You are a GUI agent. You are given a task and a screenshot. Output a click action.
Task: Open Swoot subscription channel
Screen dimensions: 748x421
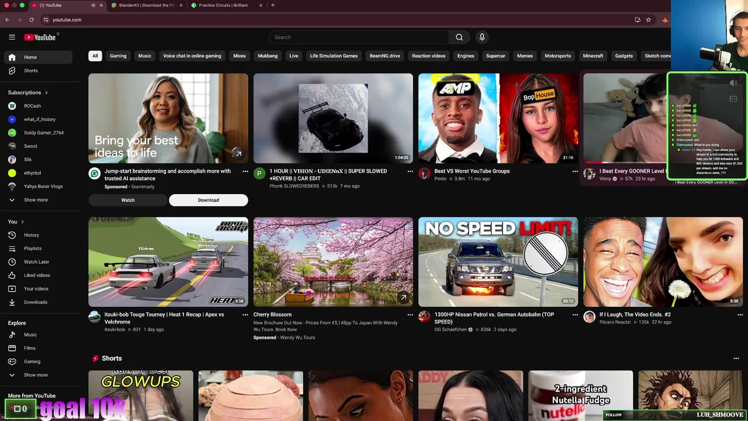39,146
